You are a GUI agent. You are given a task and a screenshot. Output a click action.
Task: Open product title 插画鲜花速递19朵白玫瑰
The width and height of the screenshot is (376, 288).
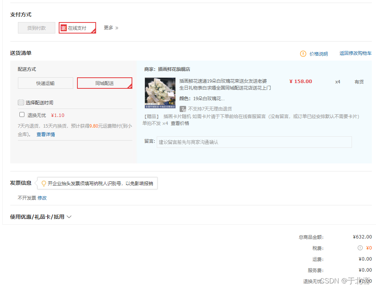[225, 84]
